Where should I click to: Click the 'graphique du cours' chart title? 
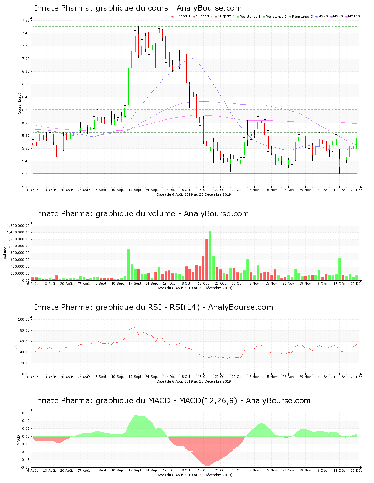138,8
